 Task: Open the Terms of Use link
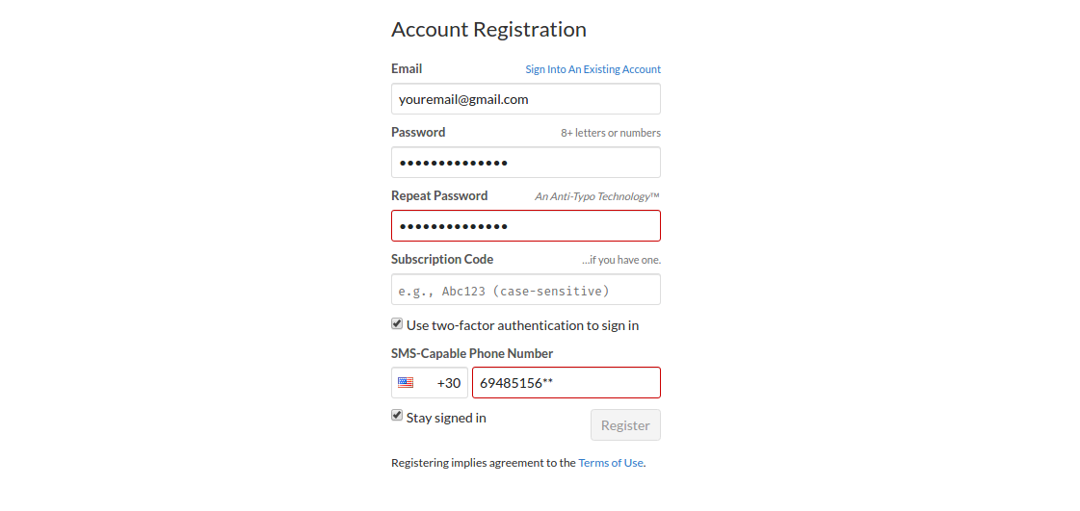610,463
